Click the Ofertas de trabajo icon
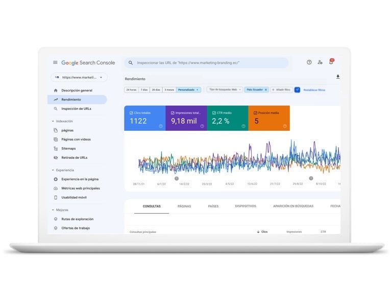This screenshot has height=303, width=392. coord(56,228)
